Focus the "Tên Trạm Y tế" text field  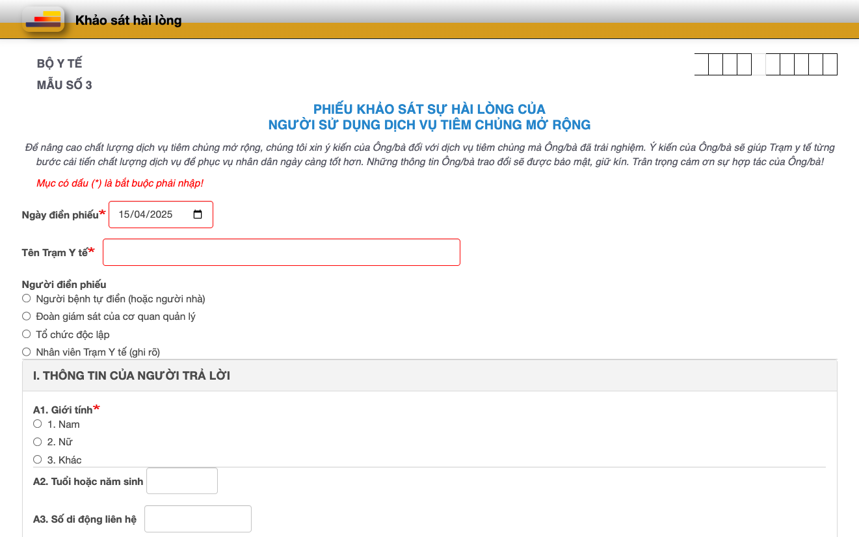[x=281, y=252]
